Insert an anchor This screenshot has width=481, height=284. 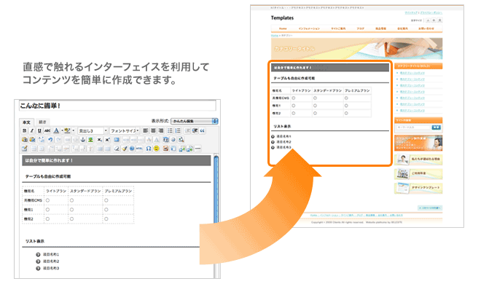click(x=82, y=140)
